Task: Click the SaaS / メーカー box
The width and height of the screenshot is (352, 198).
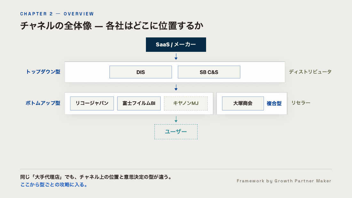Action: pyautogui.click(x=176, y=45)
